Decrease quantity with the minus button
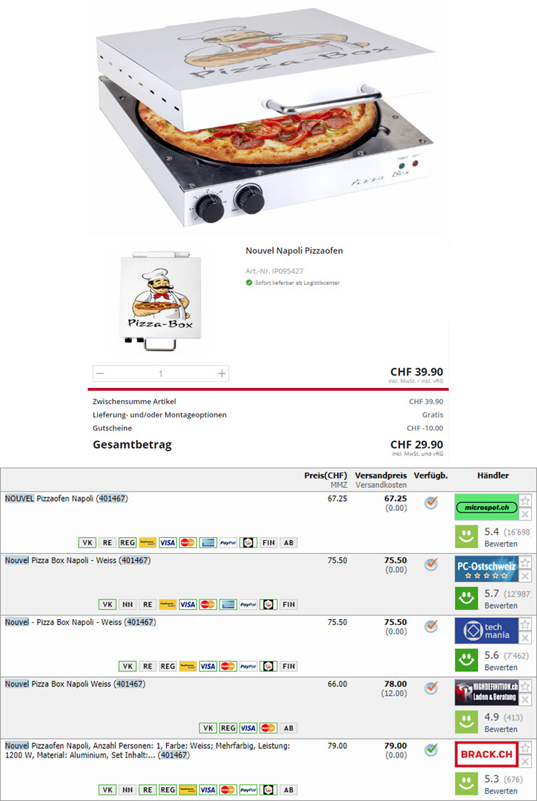The width and height of the screenshot is (537, 801). (100, 374)
